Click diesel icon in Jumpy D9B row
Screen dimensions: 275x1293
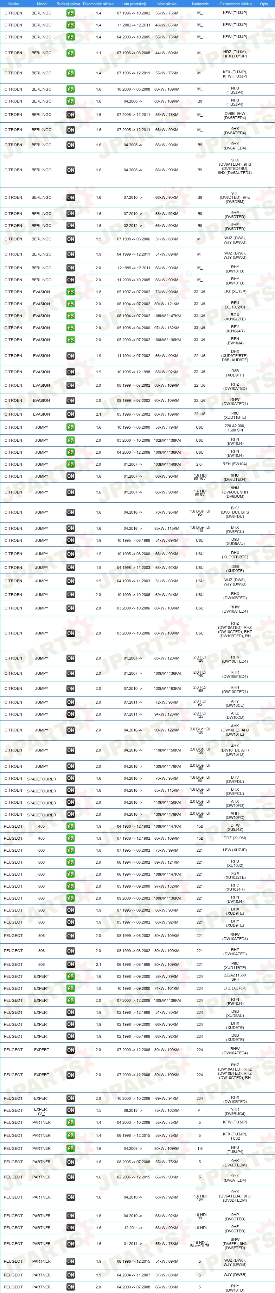(x=71, y=541)
